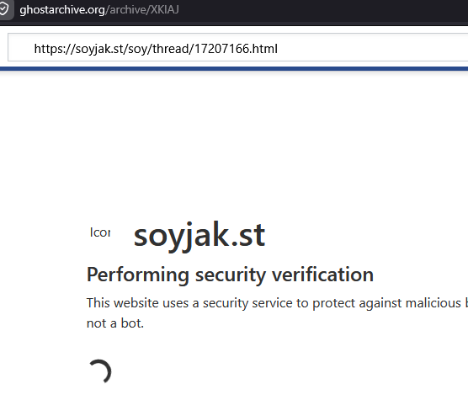Click the broken 'Icon' image placeholder beside soyjak.st
The width and height of the screenshot is (468, 416).
pos(100,232)
